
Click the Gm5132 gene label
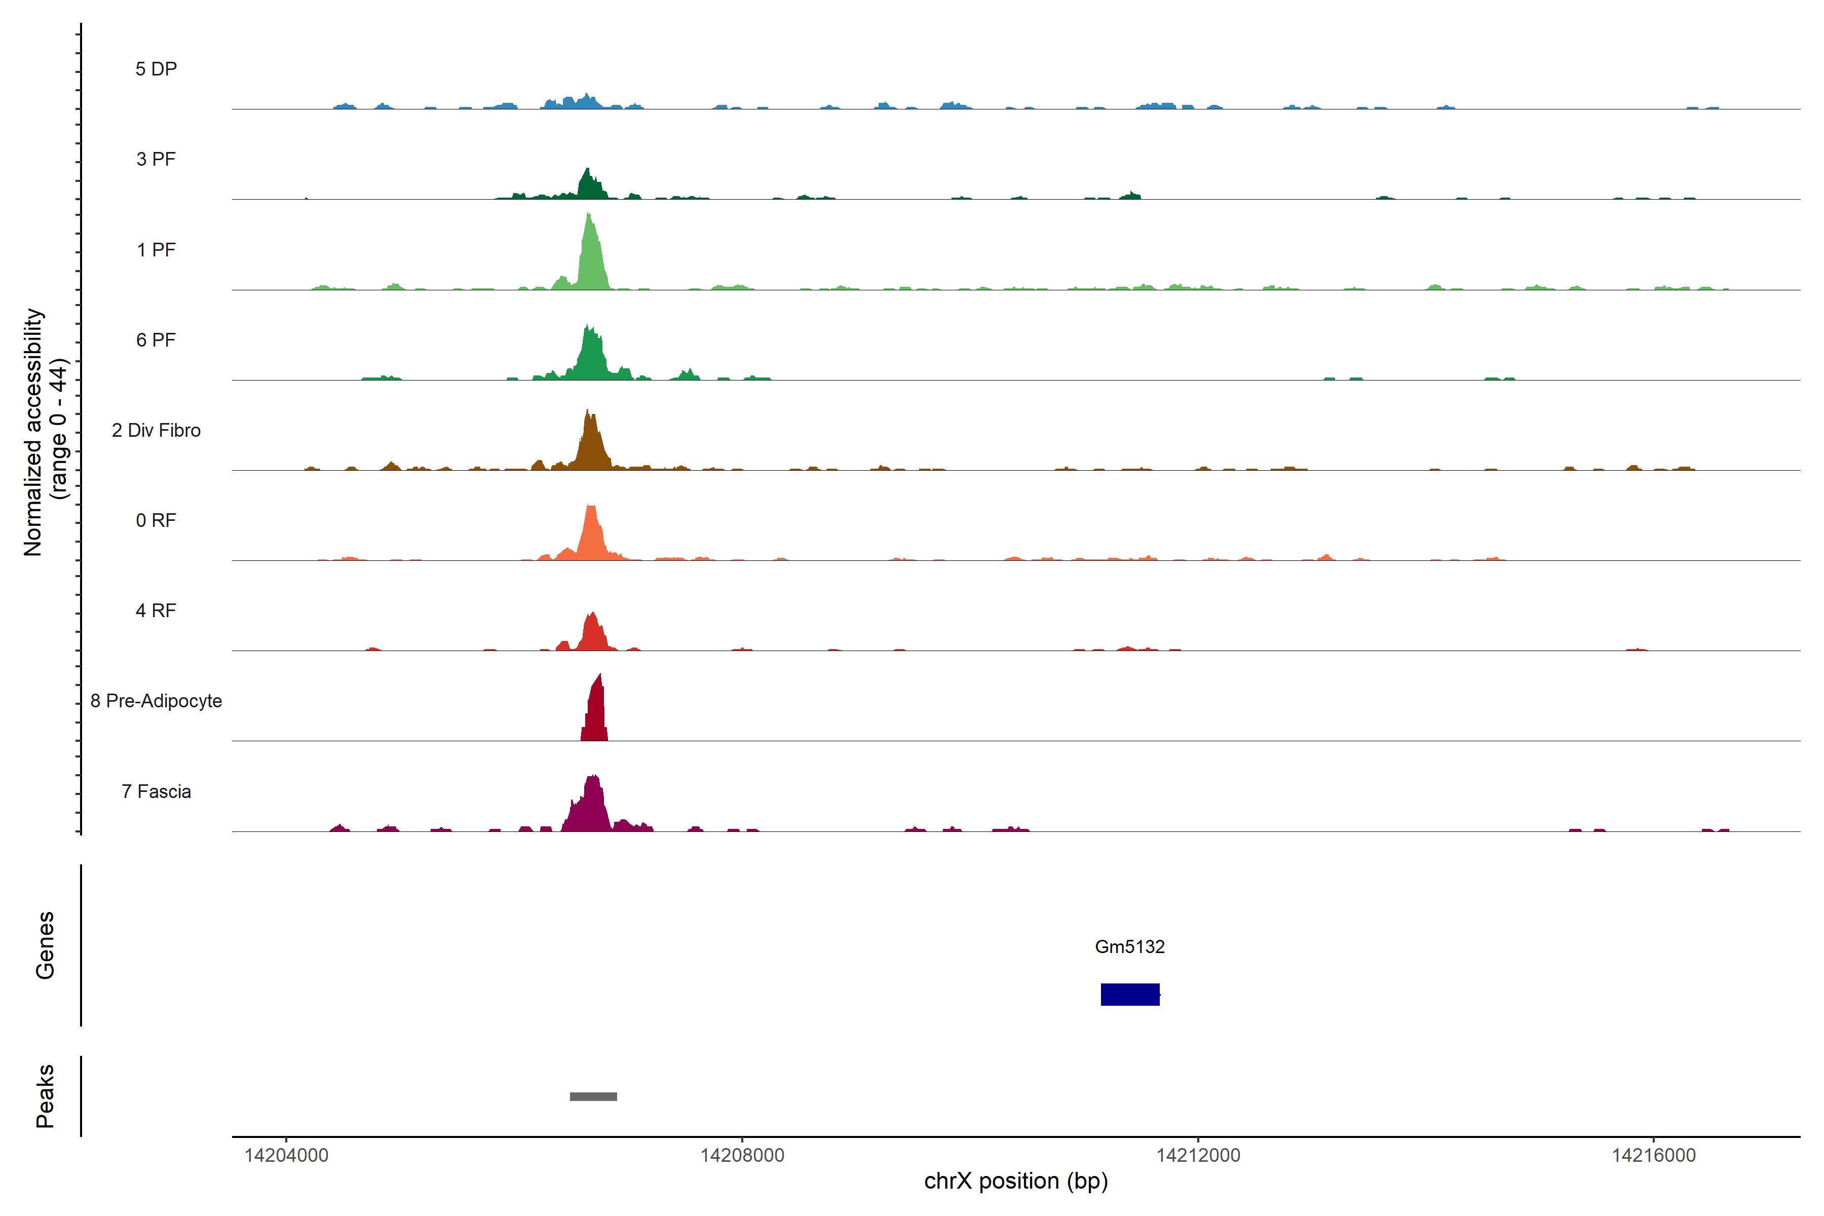coord(1129,947)
